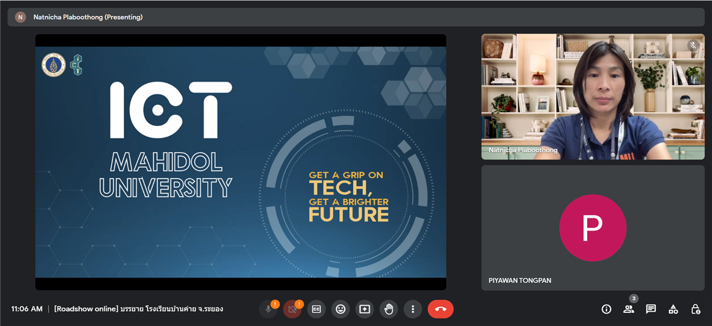Leave the call with red hang-up button
The width and height of the screenshot is (712, 326).
440,309
